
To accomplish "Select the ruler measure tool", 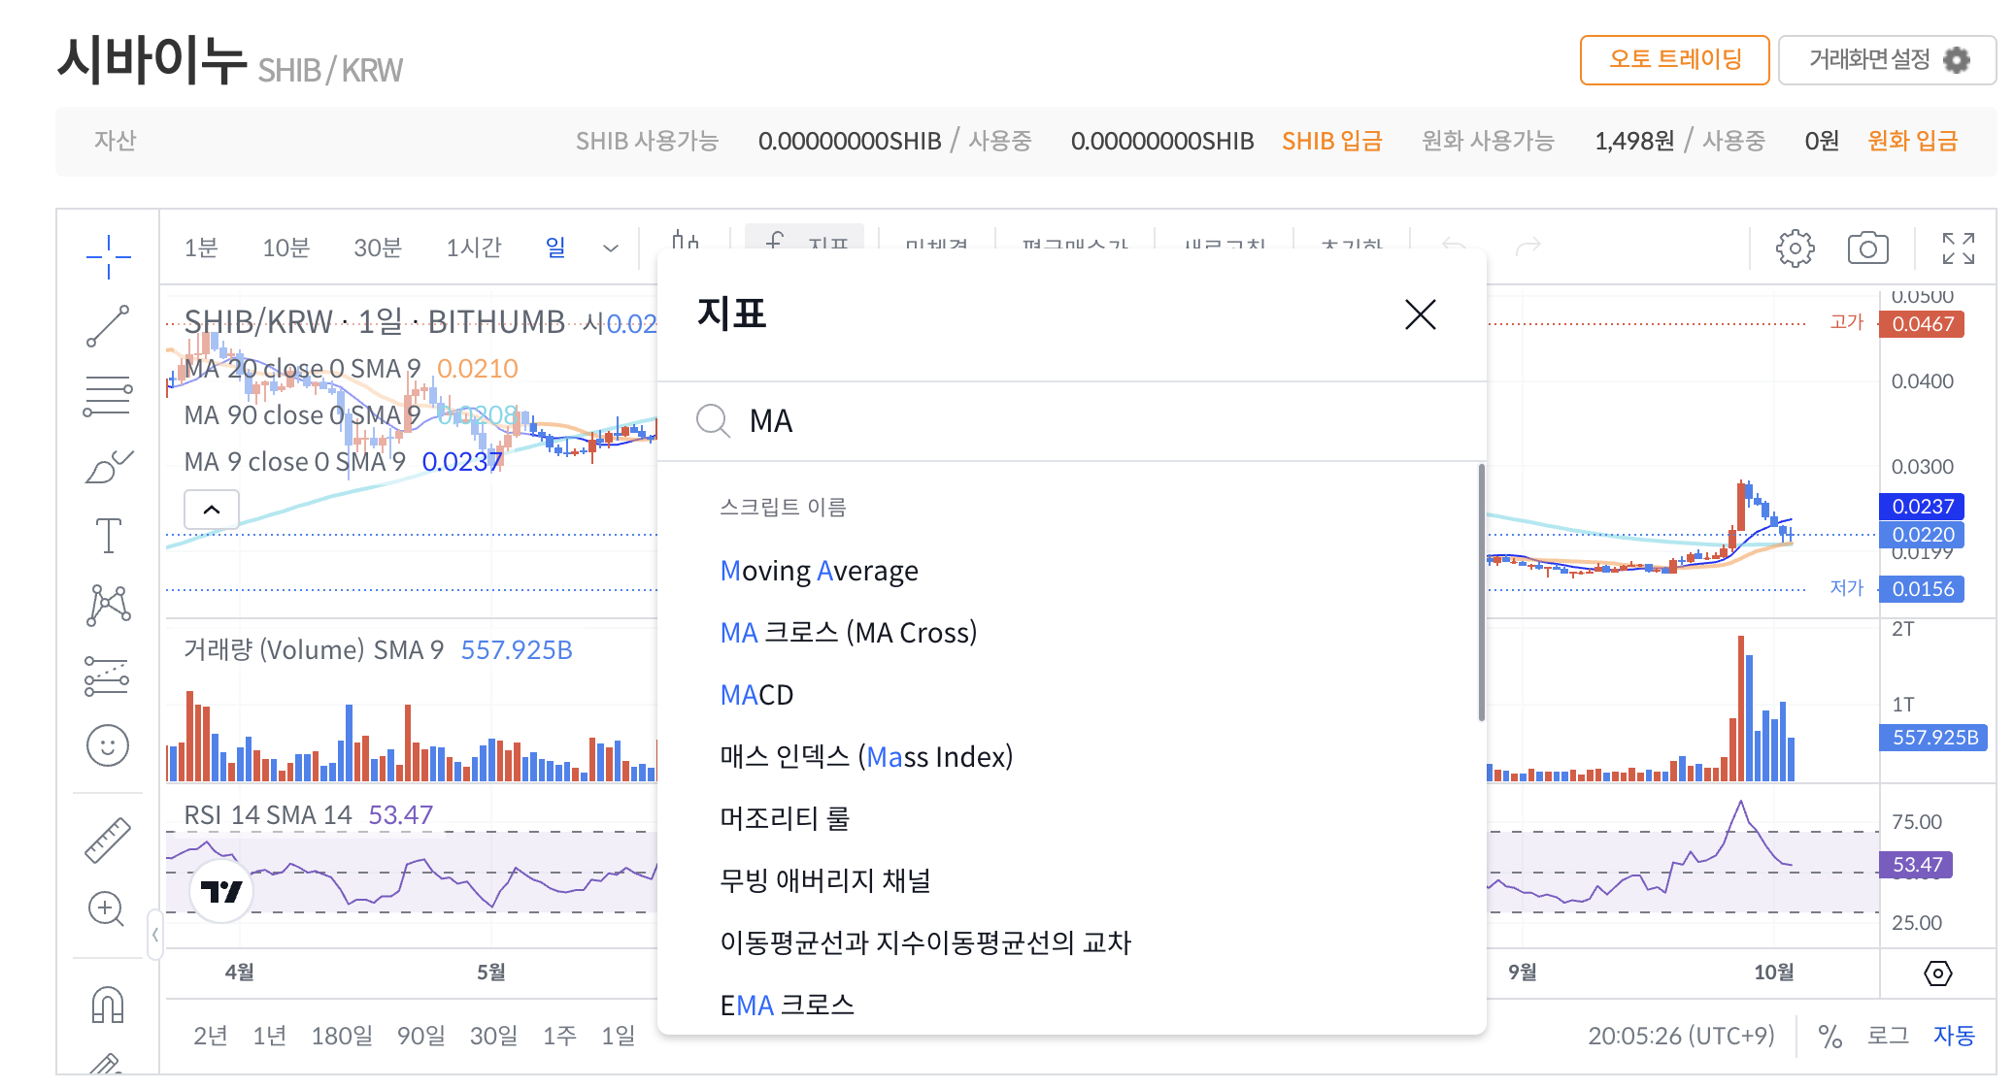I will pos(108,840).
